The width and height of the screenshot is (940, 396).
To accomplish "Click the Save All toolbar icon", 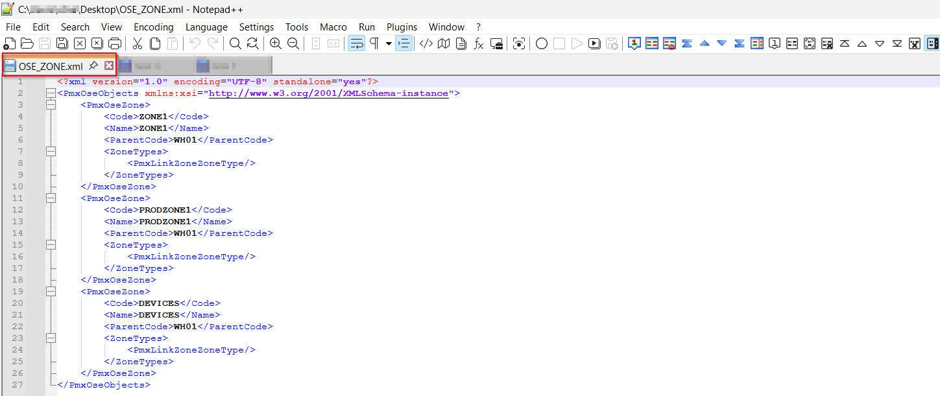I will click(x=62, y=43).
